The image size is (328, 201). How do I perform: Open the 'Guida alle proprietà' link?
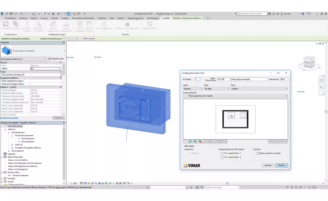(x=9, y=118)
